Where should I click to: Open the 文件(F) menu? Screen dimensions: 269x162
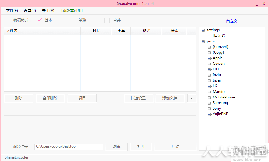tap(12, 11)
